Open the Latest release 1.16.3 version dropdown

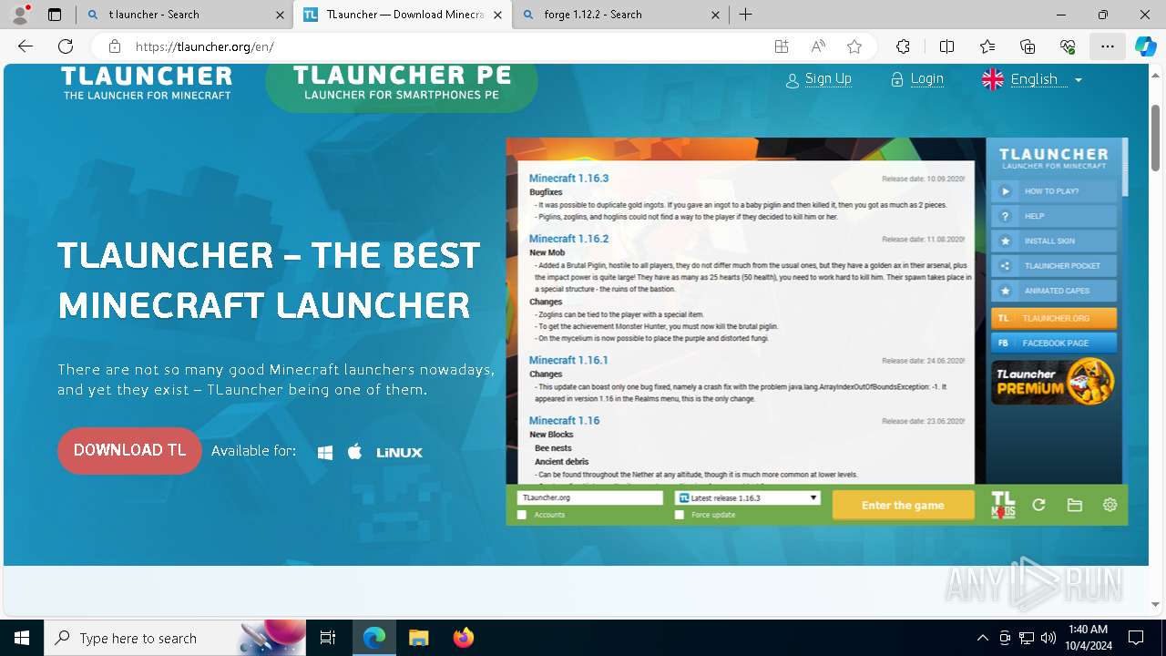pos(748,498)
